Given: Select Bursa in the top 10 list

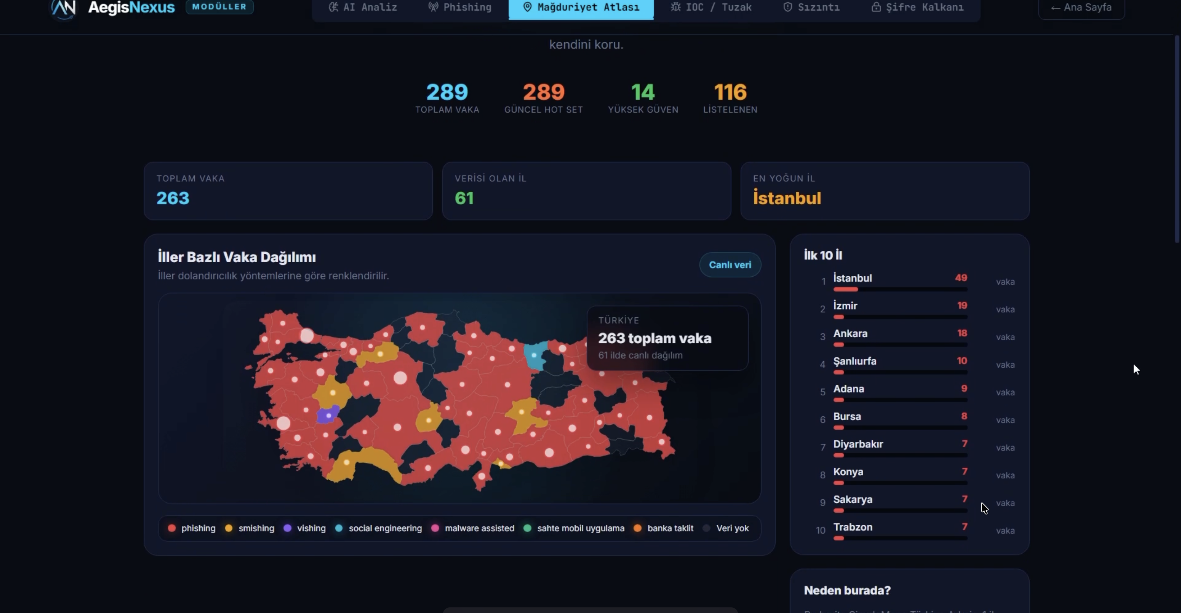Looking at the screenshot, I should pos(909,420).
